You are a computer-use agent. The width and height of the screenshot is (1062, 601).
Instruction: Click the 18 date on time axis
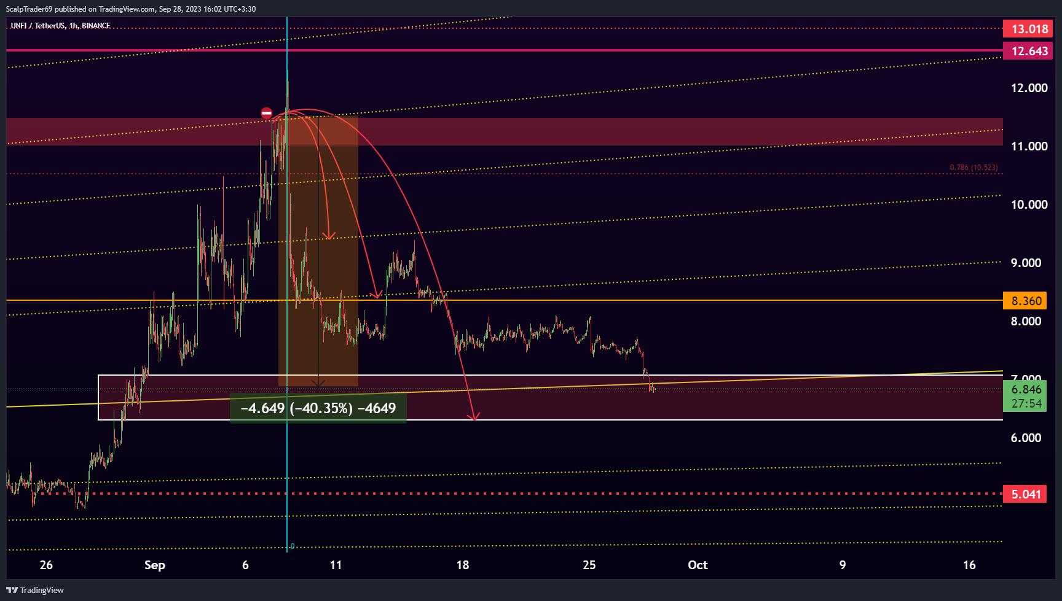(x=463, y=565)
